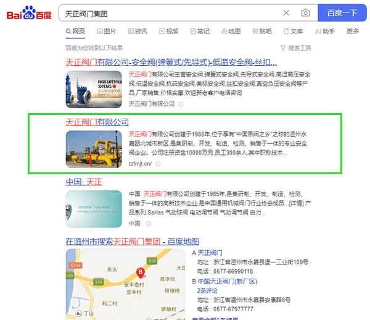Screen dimensions: 370x320
Task: Open camera image search icon
Action: [x=305, y=13]
